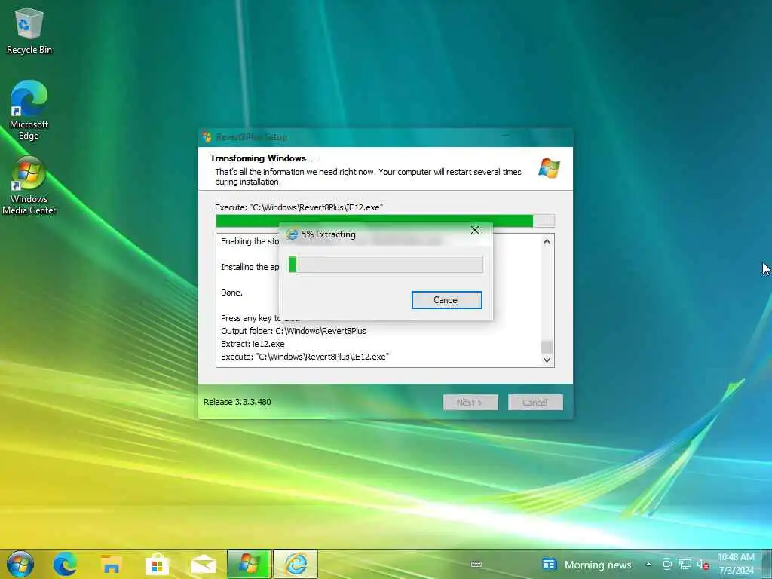Viewport: 772px width, 579px height.
Task: Click the muted volume tray icon
Action: [703, 565]
